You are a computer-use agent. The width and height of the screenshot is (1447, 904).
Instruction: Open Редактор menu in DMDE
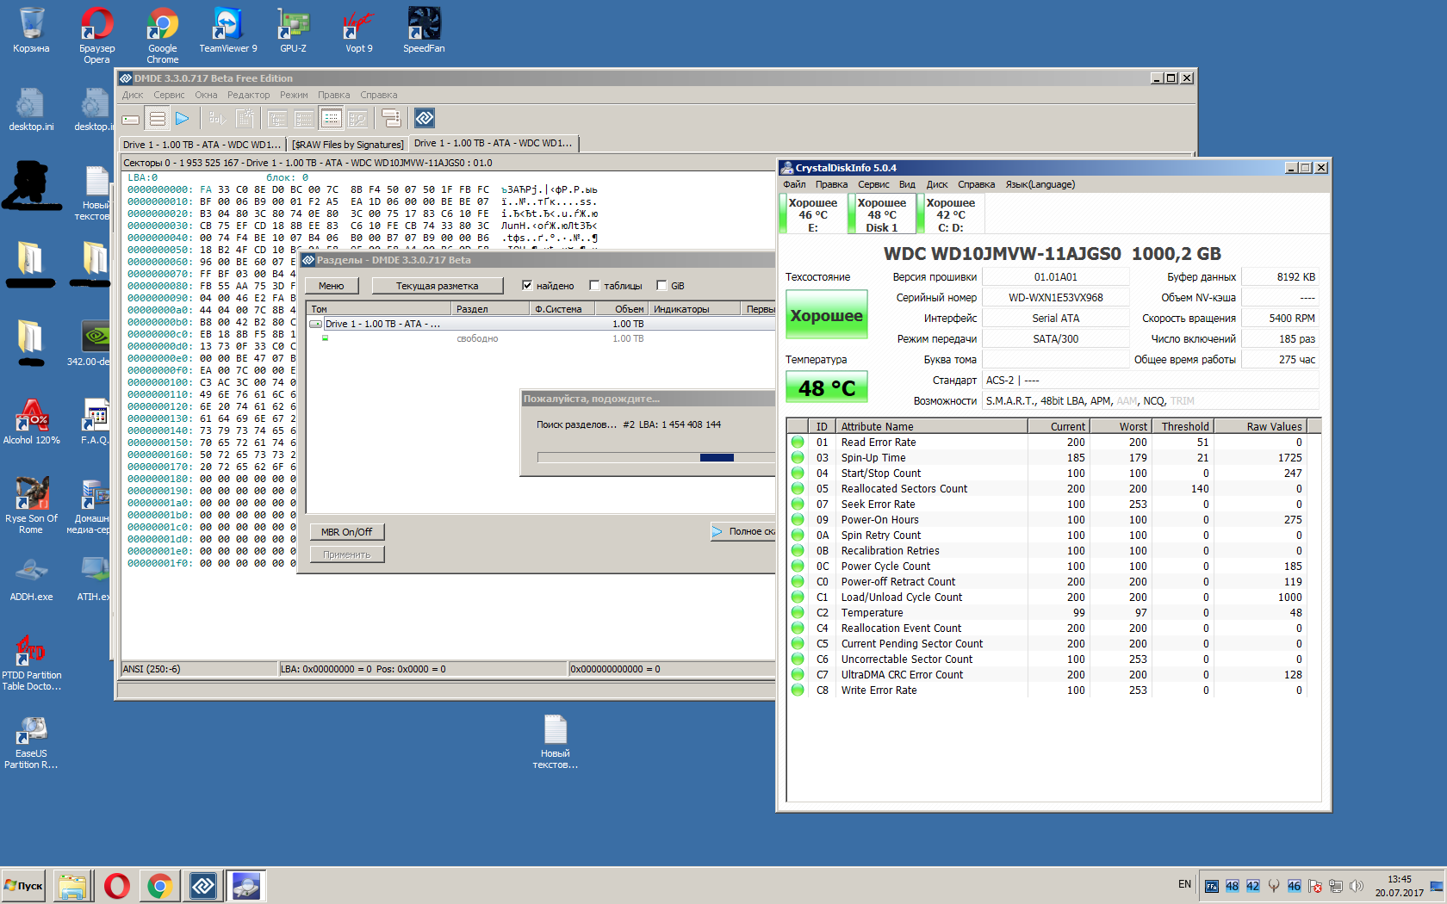[x=248, y=95]
